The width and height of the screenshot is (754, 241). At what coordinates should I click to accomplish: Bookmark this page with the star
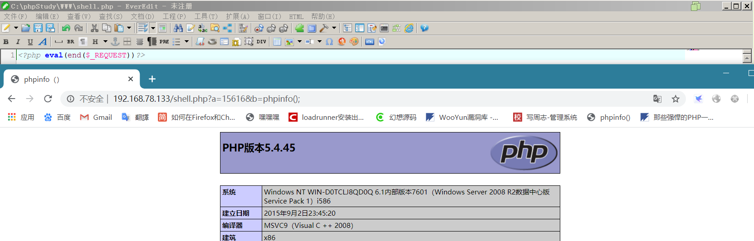click(676, 99)
